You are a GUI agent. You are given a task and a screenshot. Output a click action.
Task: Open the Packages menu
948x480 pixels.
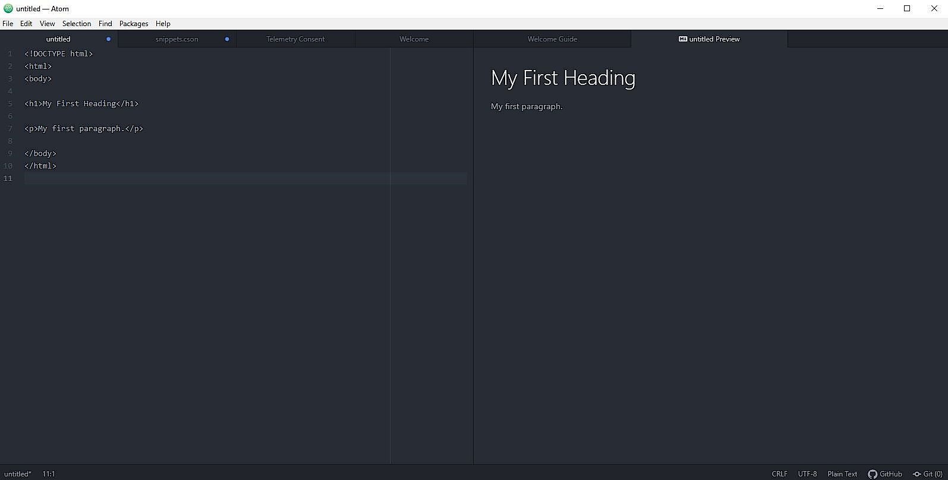(134, 24)
